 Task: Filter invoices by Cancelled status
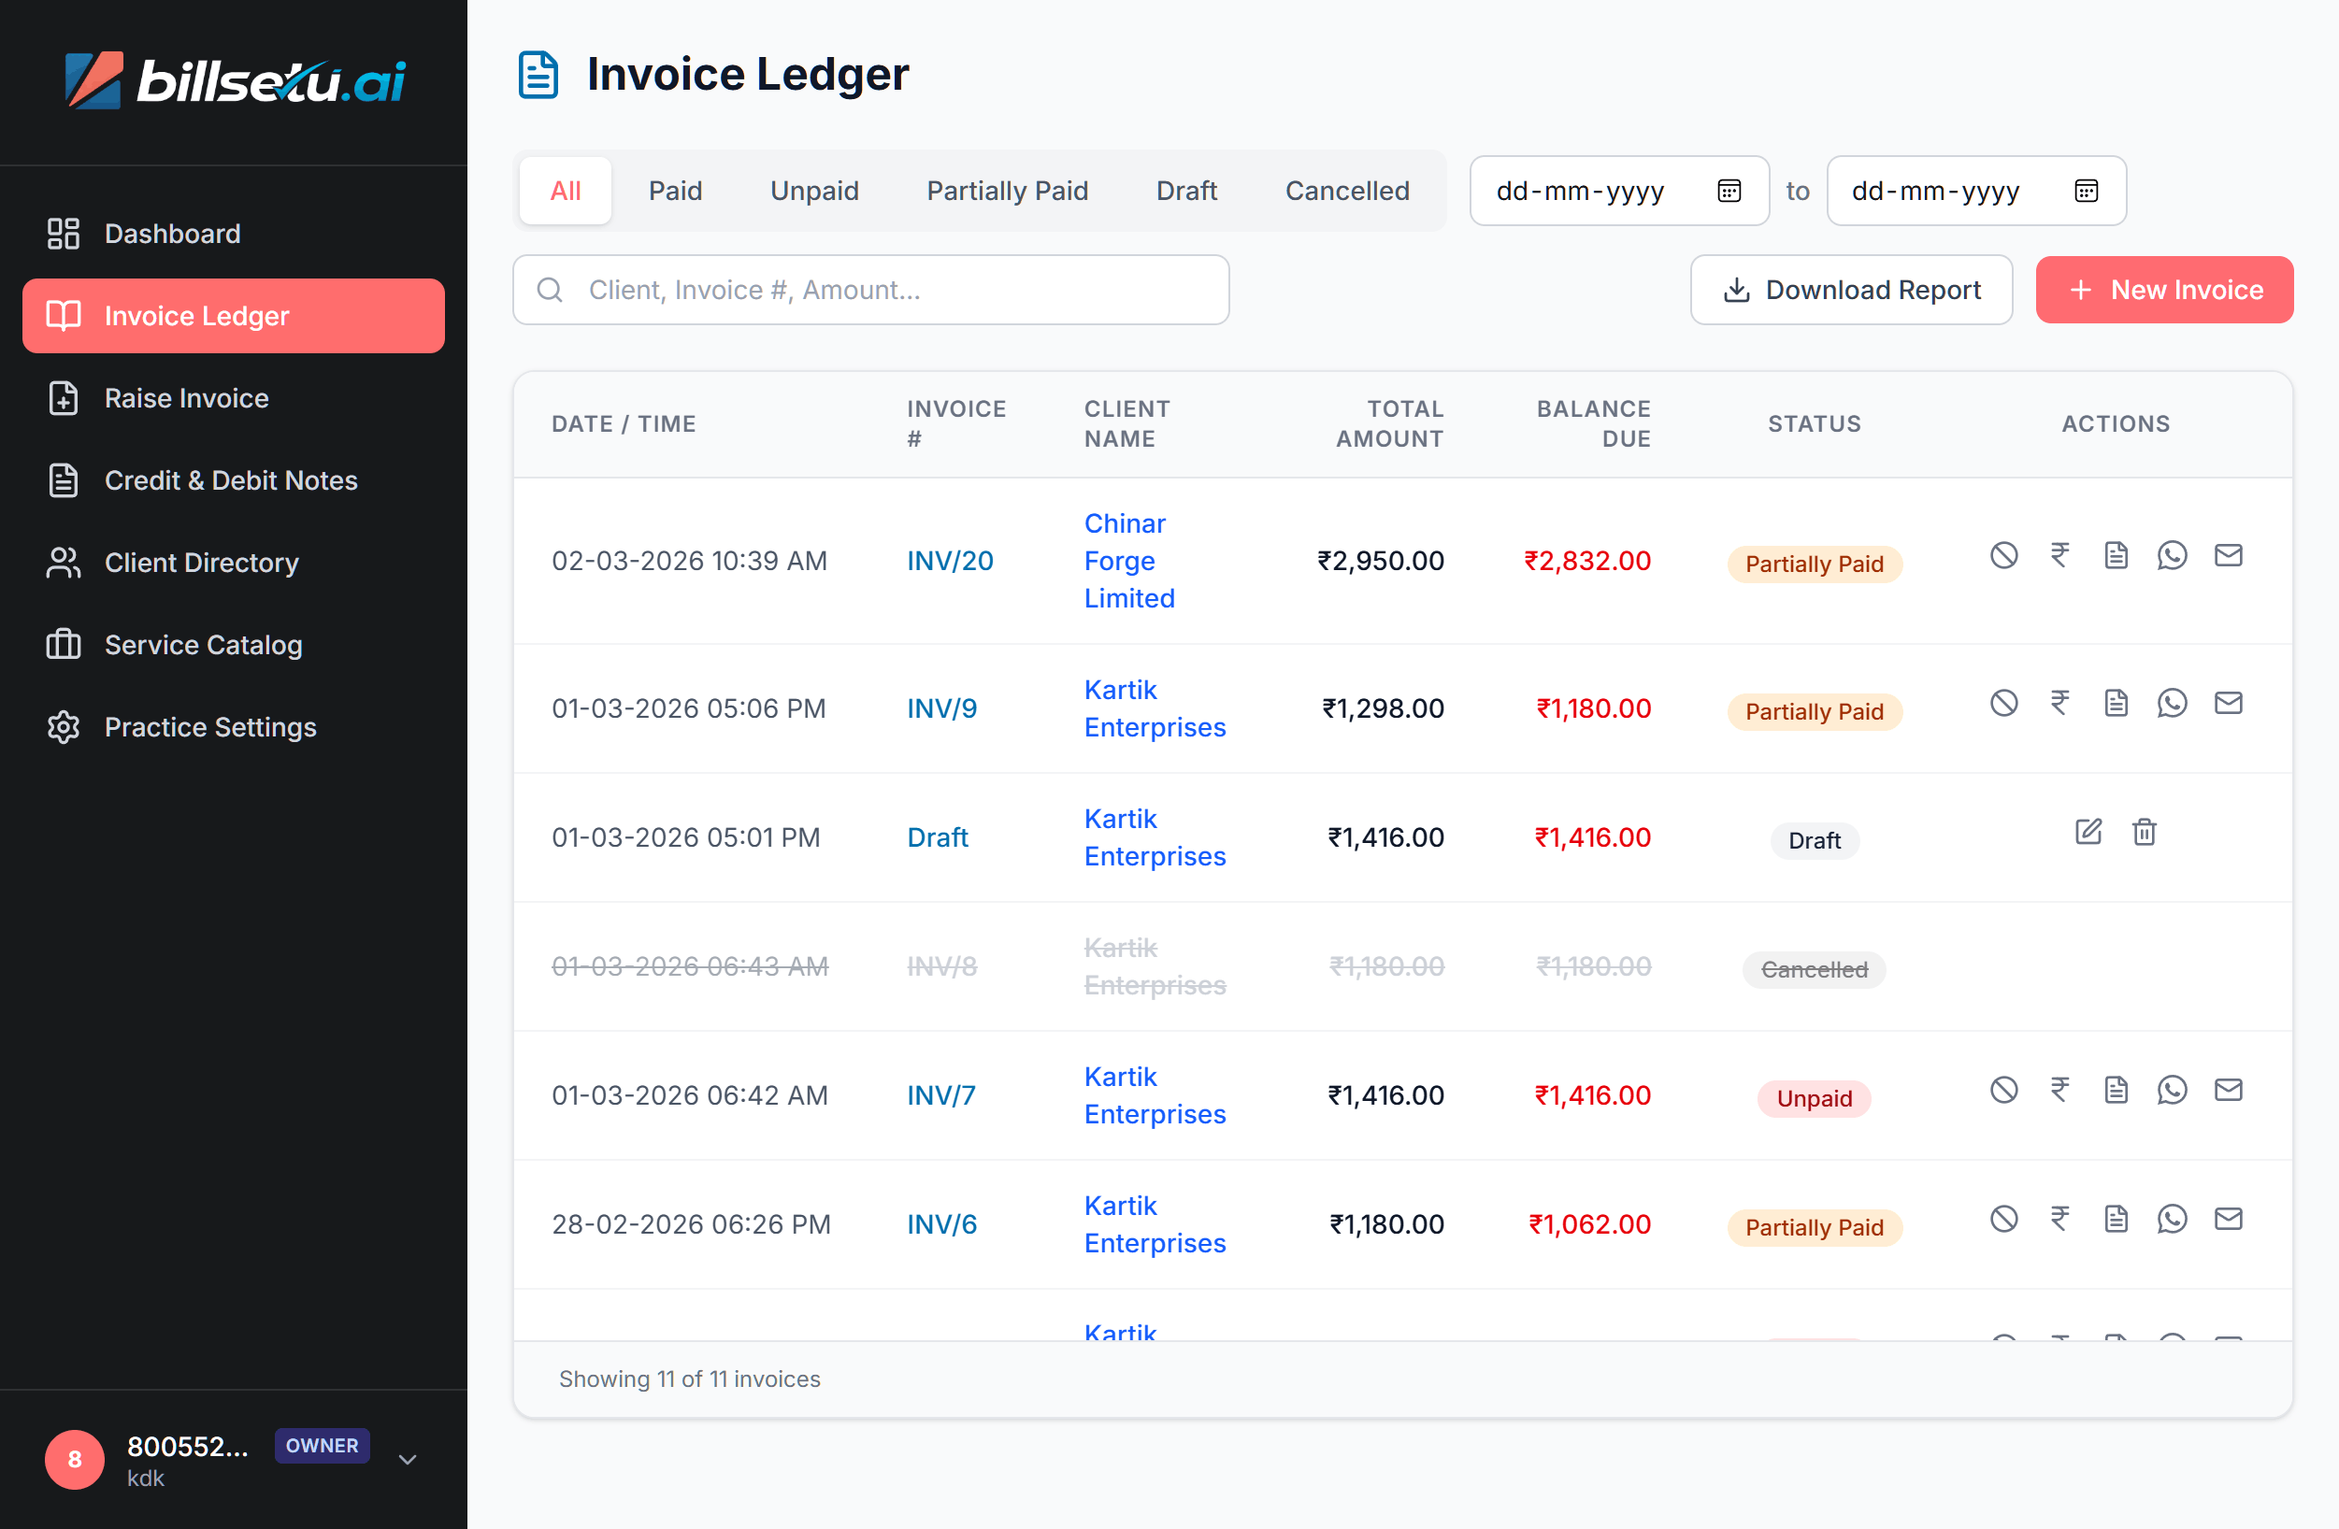coord(1346,190)
